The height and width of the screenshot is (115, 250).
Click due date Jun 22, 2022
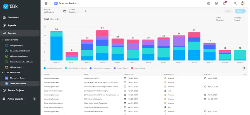pos(212,99)
